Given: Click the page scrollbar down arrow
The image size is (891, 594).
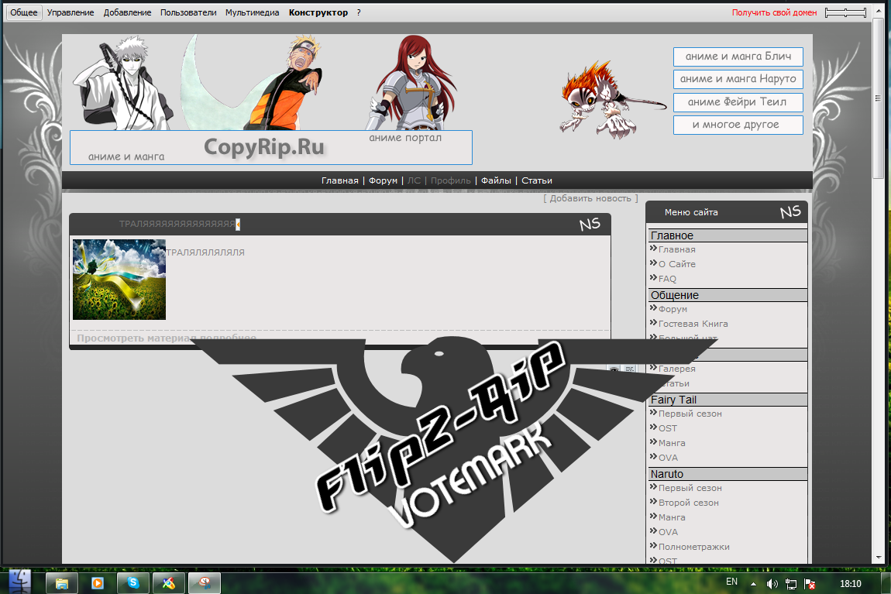Looking at the screenshot, I should (879, 558).
